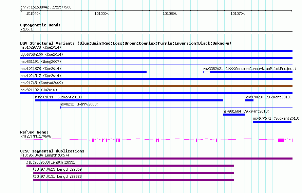Click the dgv6758n100 (Coe2014) label
The height and width of the screenshot is (193, 302).
click(42, 54)
